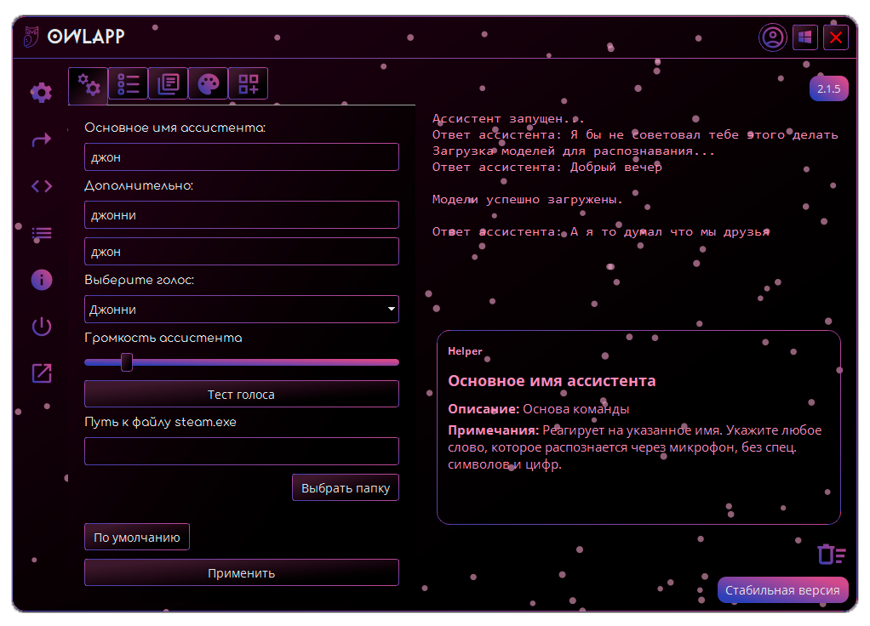
Task: Open the user profile icon
Action: coord(773,37)
